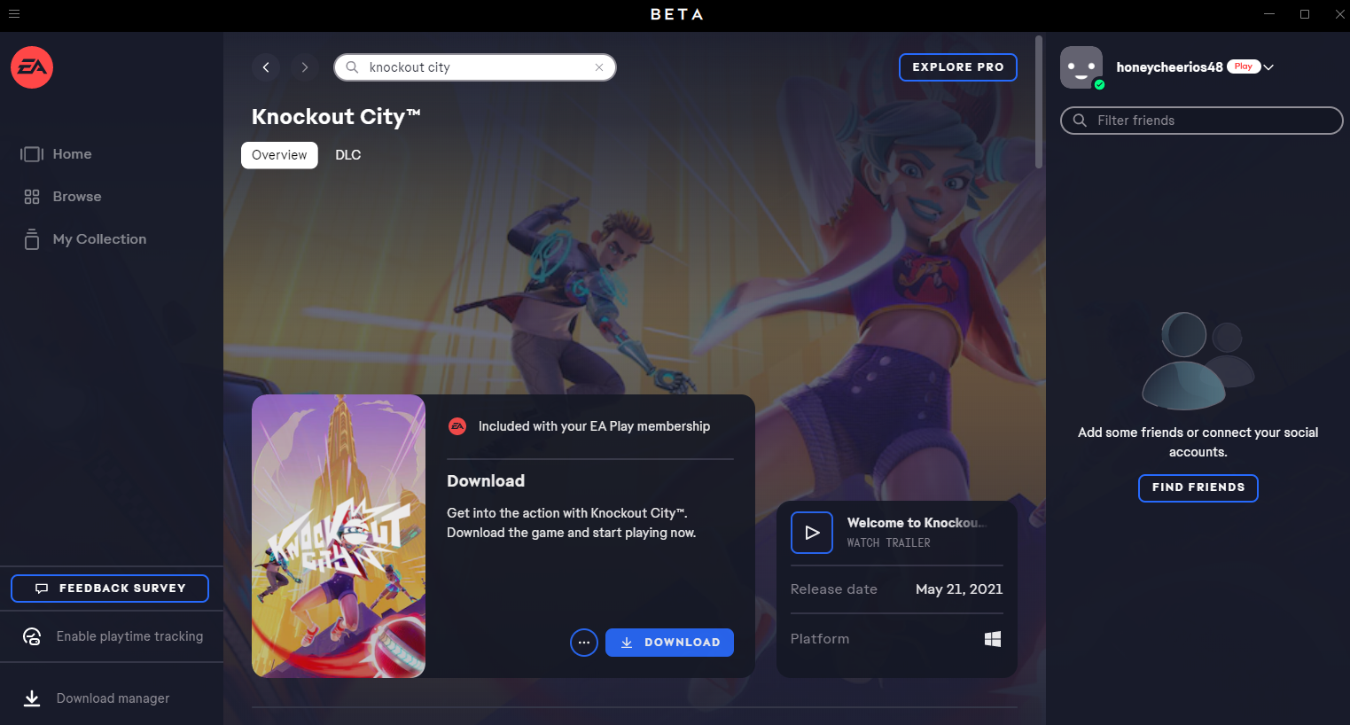Image resolution: width=1350 pixels, height=725 pixels.
Task: Click the My Collection icon
Action: pyautogui.click(x=32, y=239)
